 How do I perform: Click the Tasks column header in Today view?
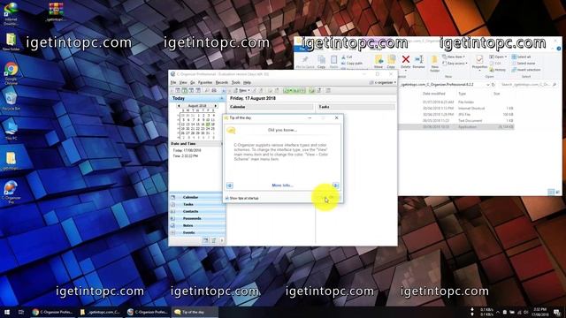point(356,107)
